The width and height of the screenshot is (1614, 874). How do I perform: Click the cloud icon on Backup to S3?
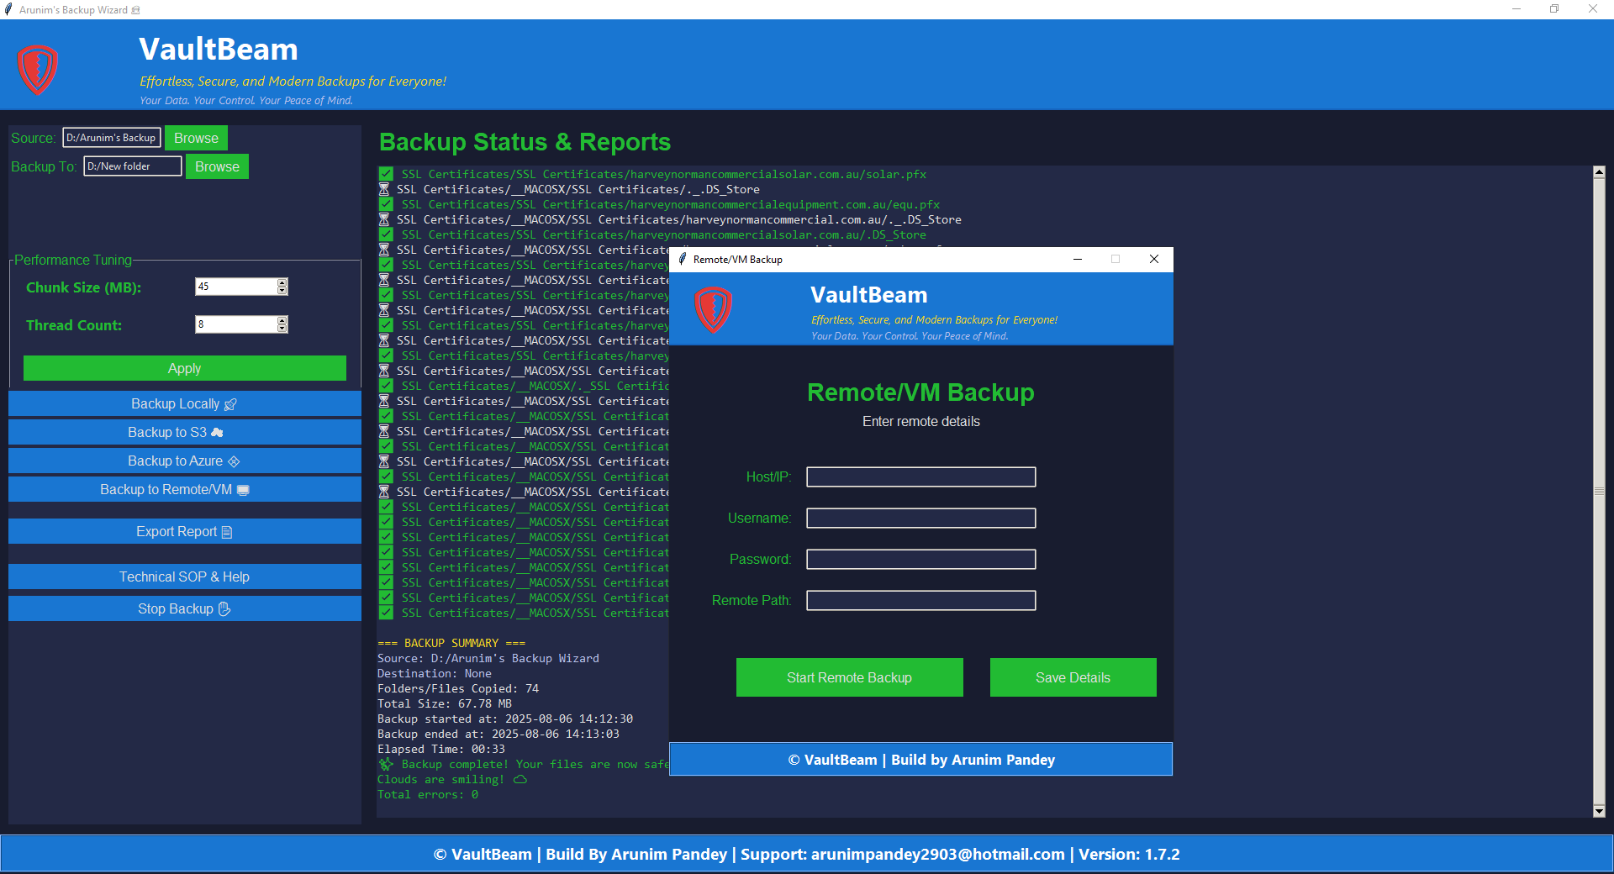point(217,432)
